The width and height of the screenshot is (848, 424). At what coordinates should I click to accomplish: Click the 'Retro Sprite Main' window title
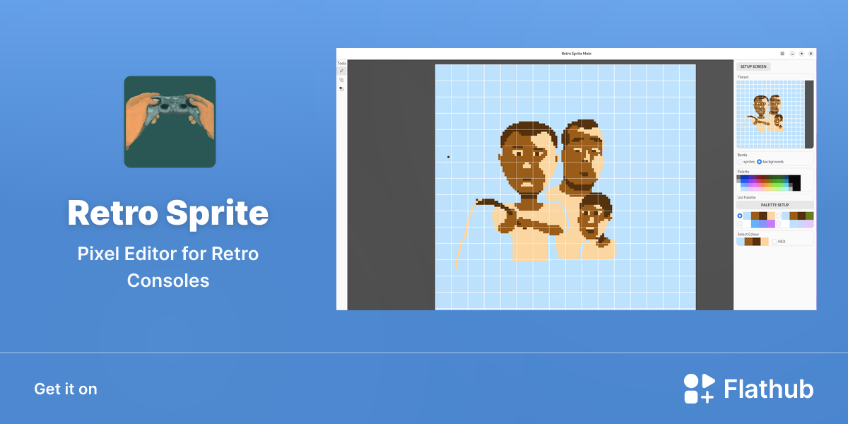(x=576, y=54)
